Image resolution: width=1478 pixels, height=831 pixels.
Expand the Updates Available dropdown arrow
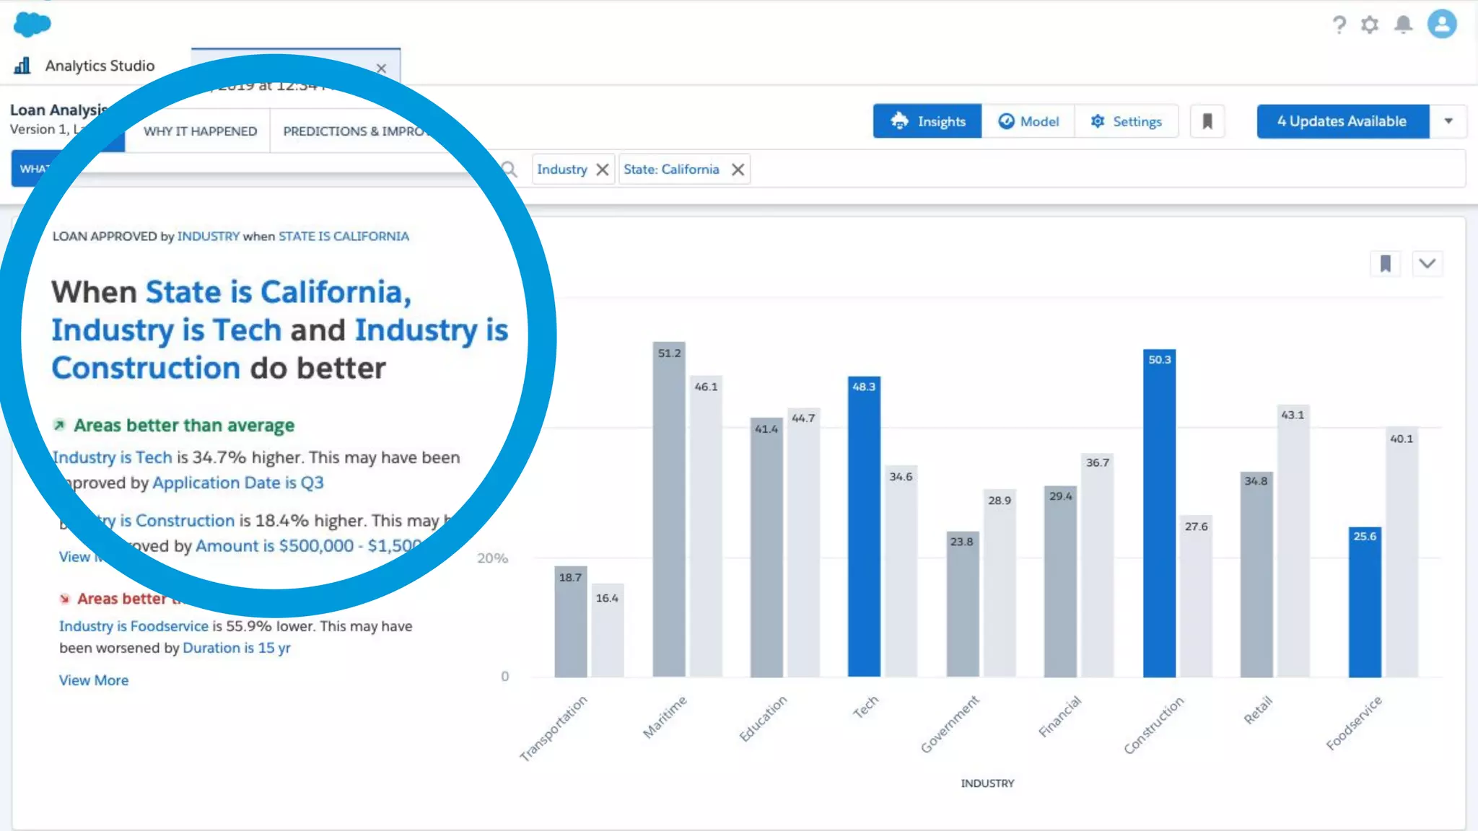(x=1448, y=121)
